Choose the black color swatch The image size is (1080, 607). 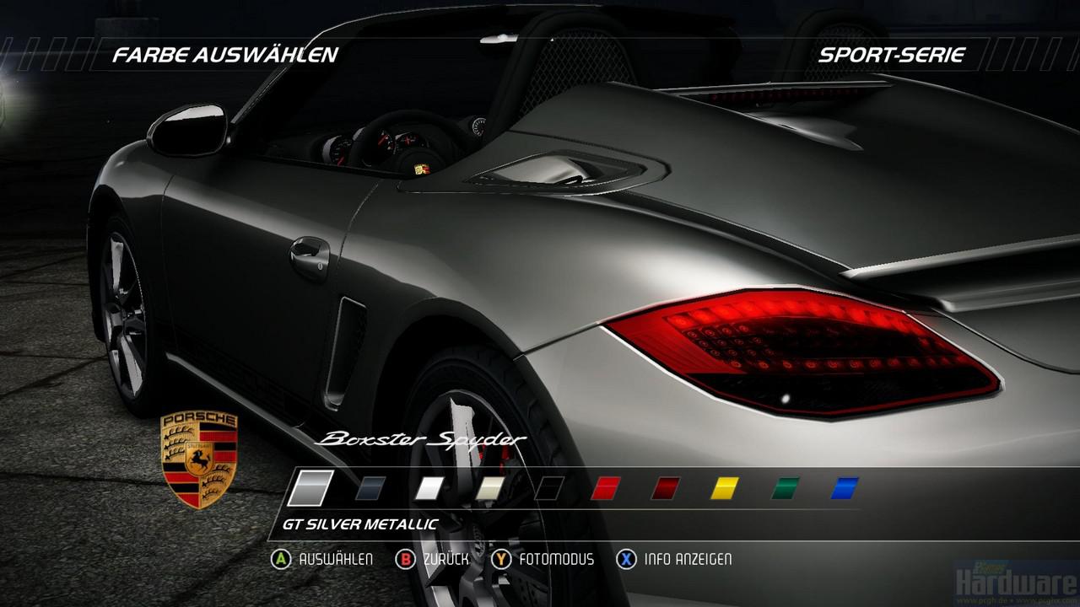tap(548, 488)
